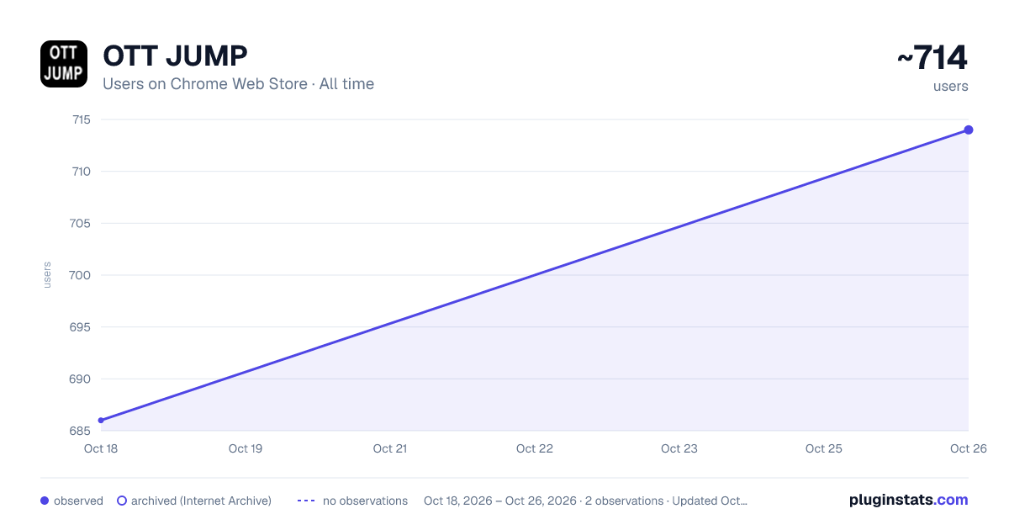This screenshot has height=530, width=1009.
Task: Click the 685 y-axis label
Action: 81,431
